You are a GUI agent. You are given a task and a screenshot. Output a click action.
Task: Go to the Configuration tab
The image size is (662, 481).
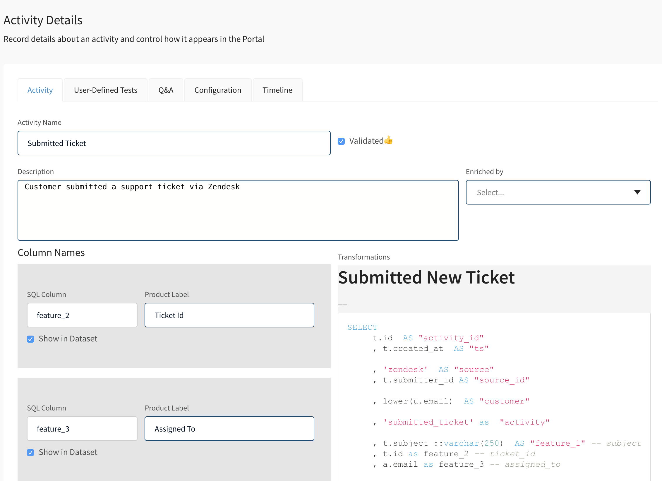click(x=218, y=90)
